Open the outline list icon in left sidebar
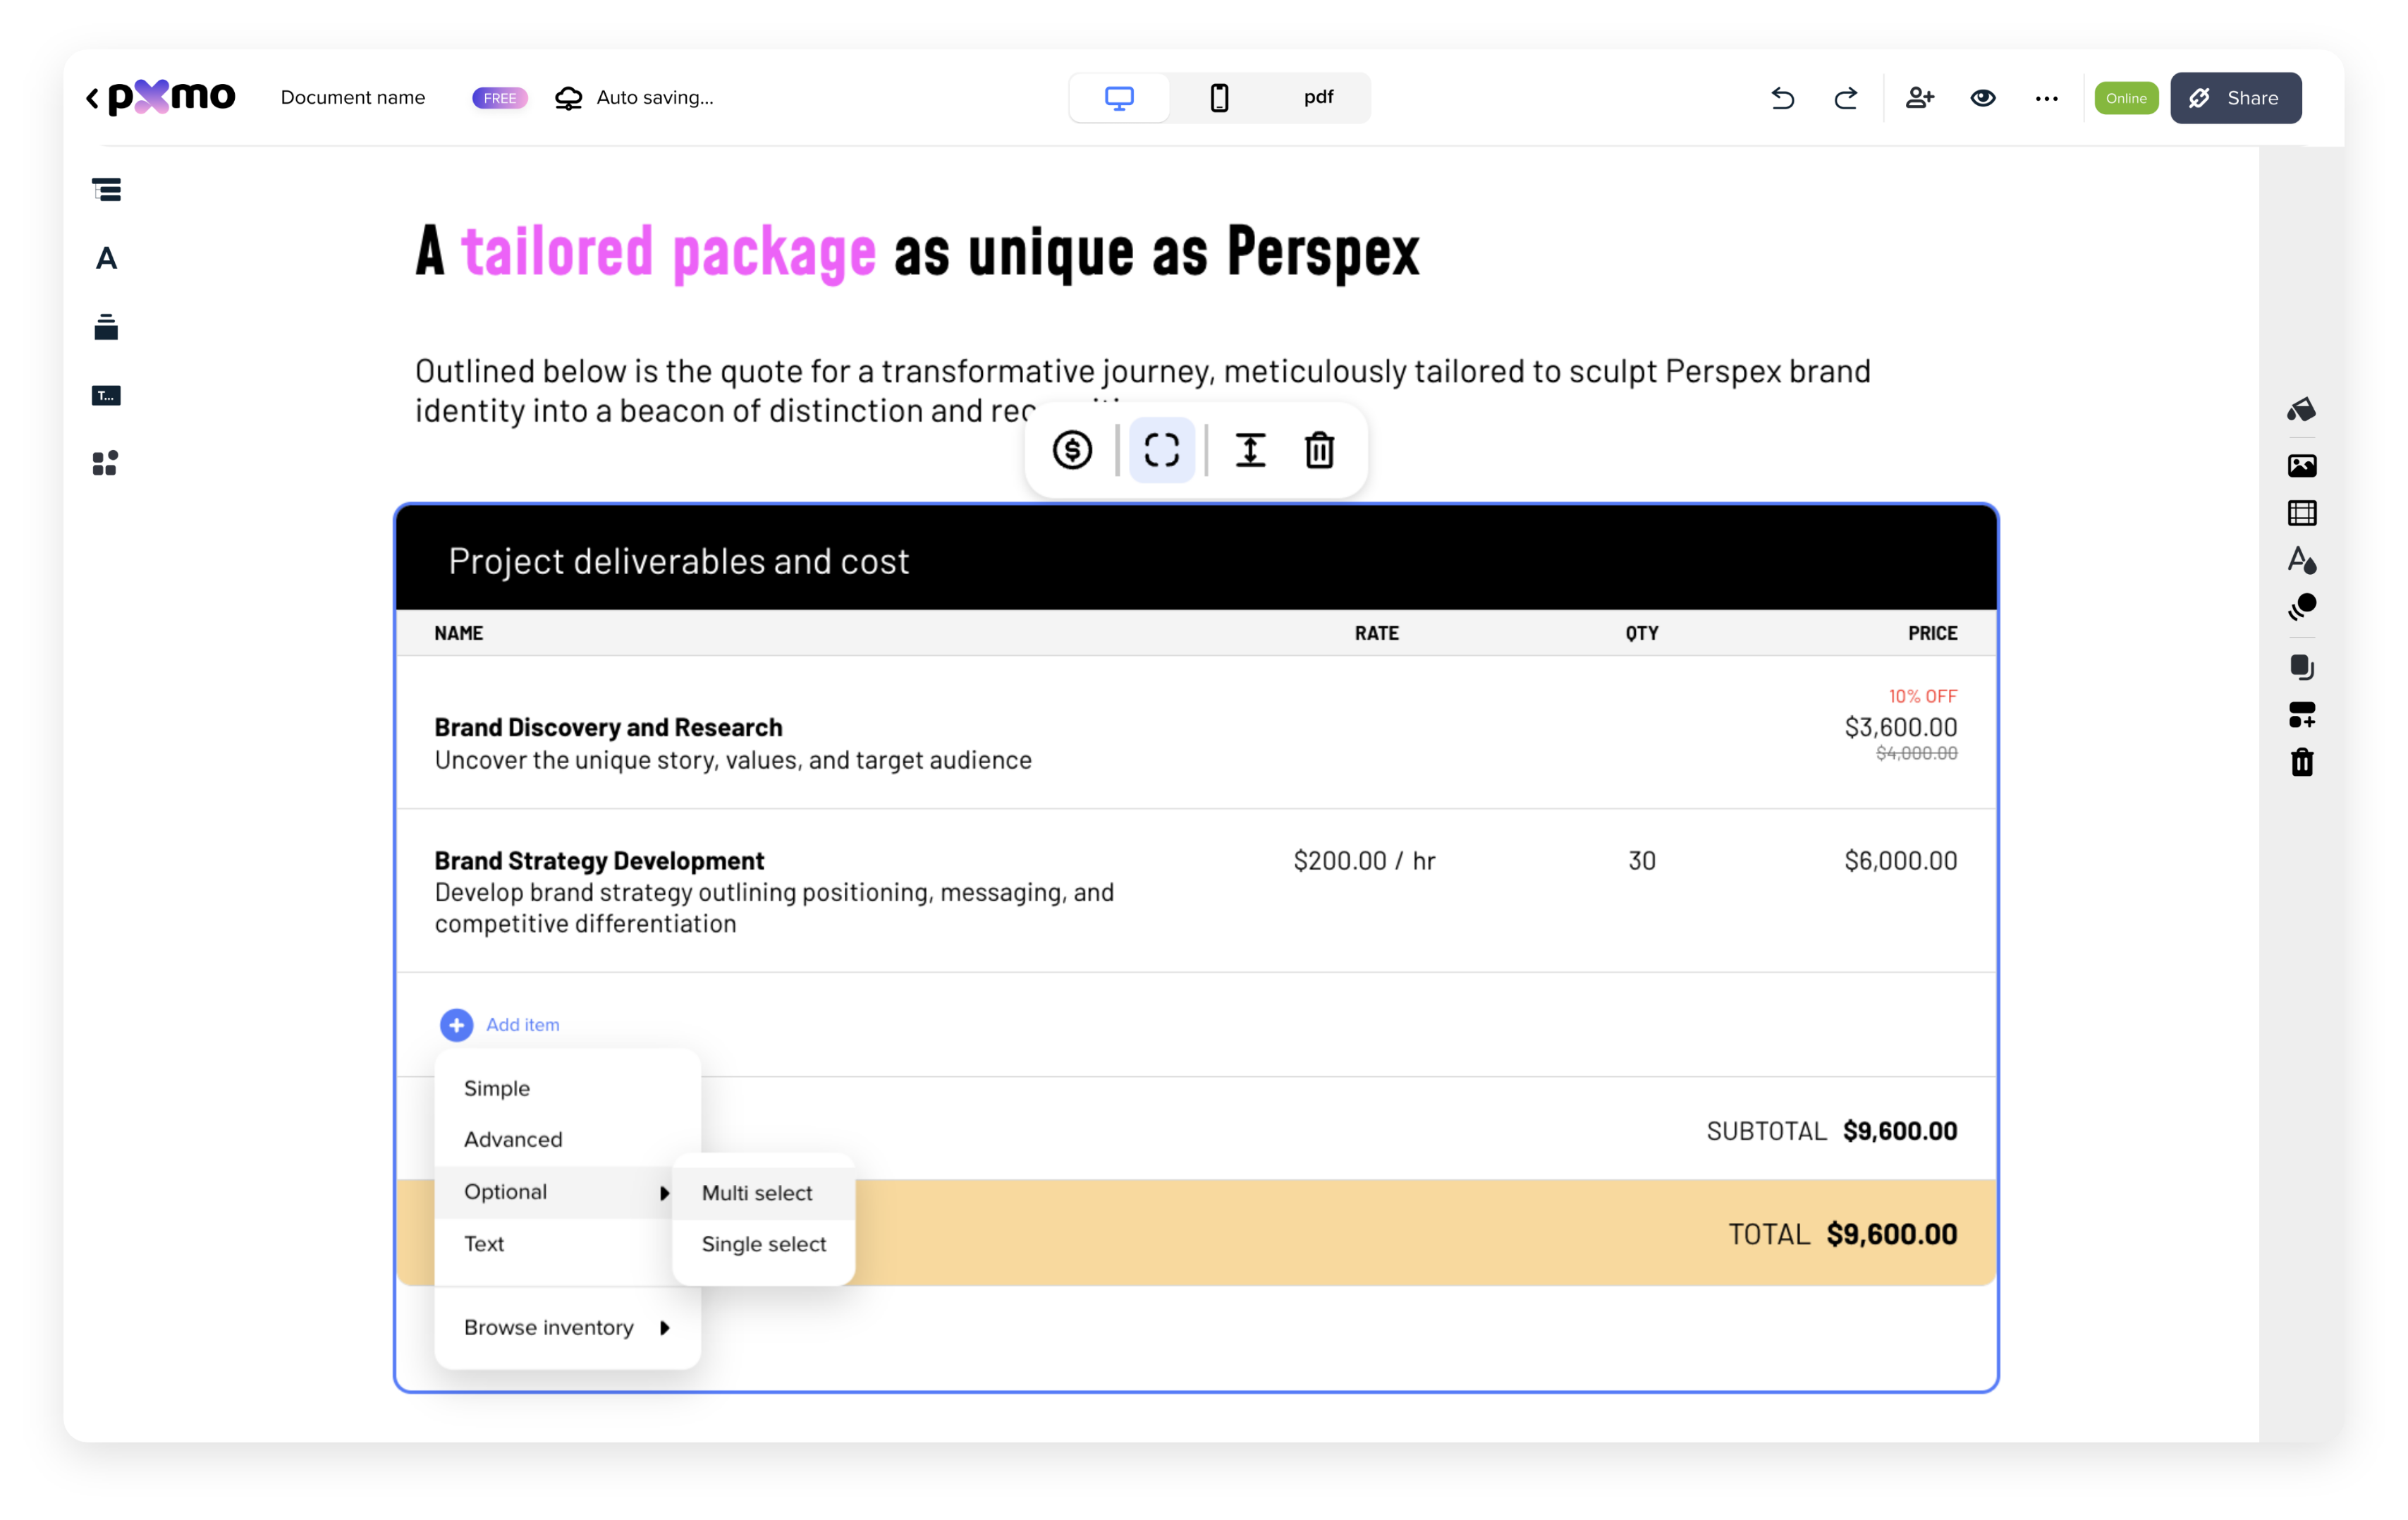2408x1520 pixels. [106, 190]
